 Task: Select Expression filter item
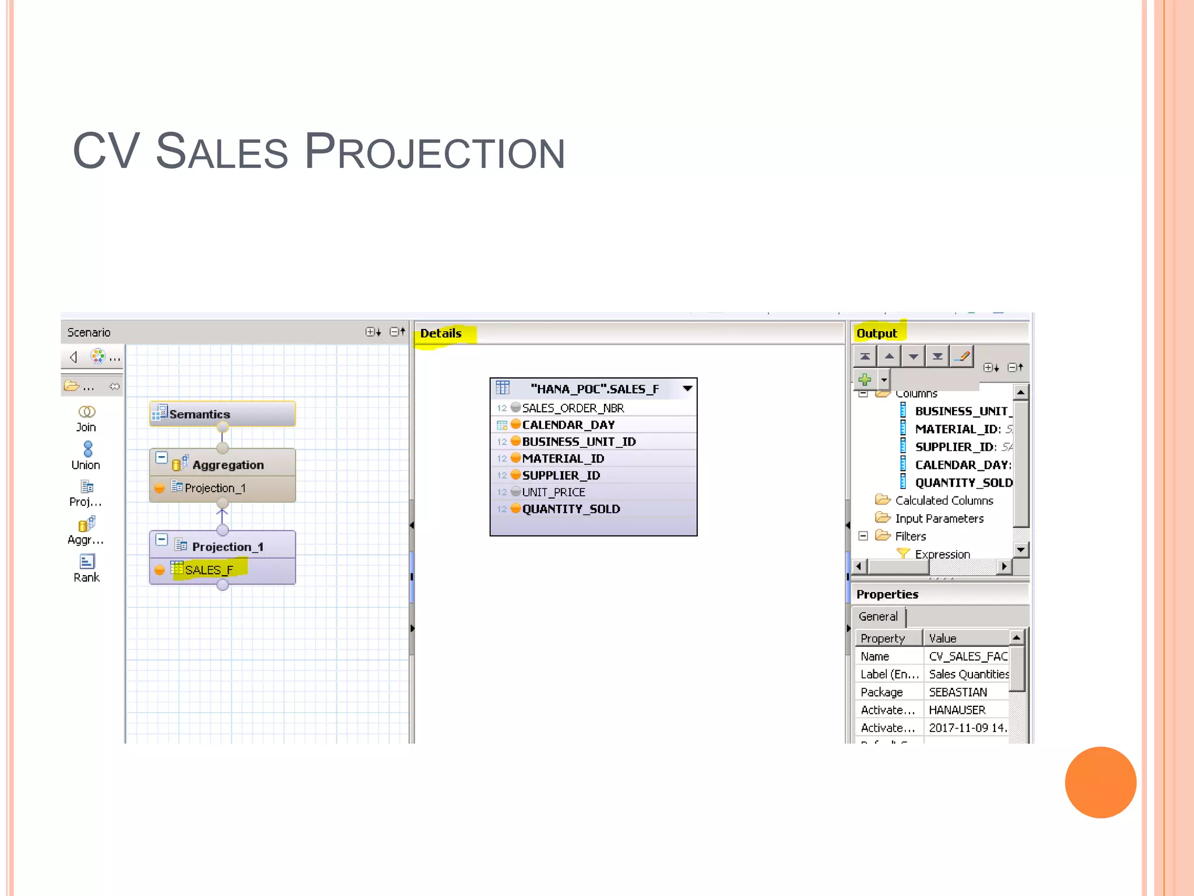(933, 554)
